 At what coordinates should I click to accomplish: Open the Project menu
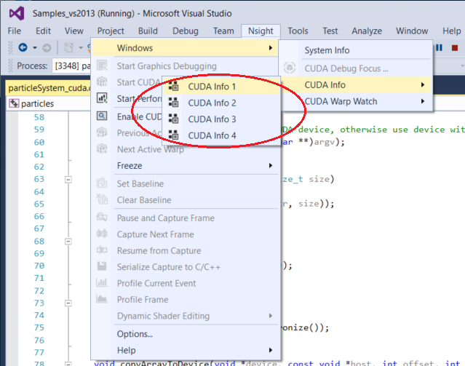coord(111,31)
